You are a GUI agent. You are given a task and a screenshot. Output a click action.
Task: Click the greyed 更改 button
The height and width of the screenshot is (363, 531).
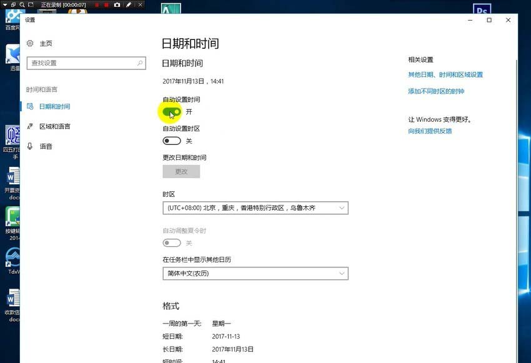point(181,171)
